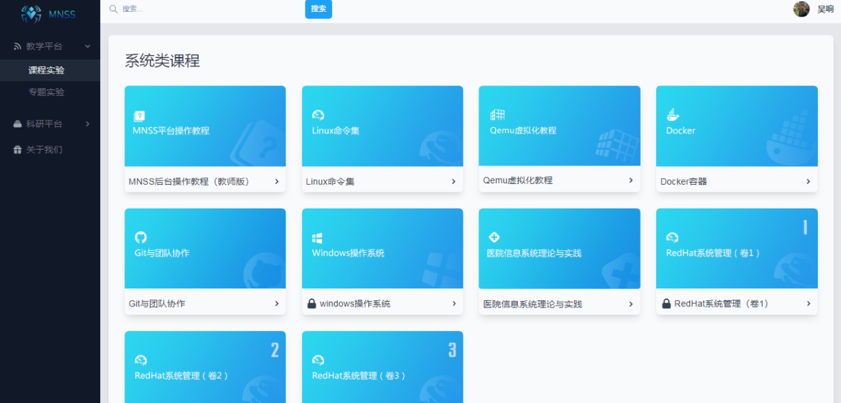Open the 医院信息系统理论与实践 link below the card
841x403 pixels.
[533, 304]
